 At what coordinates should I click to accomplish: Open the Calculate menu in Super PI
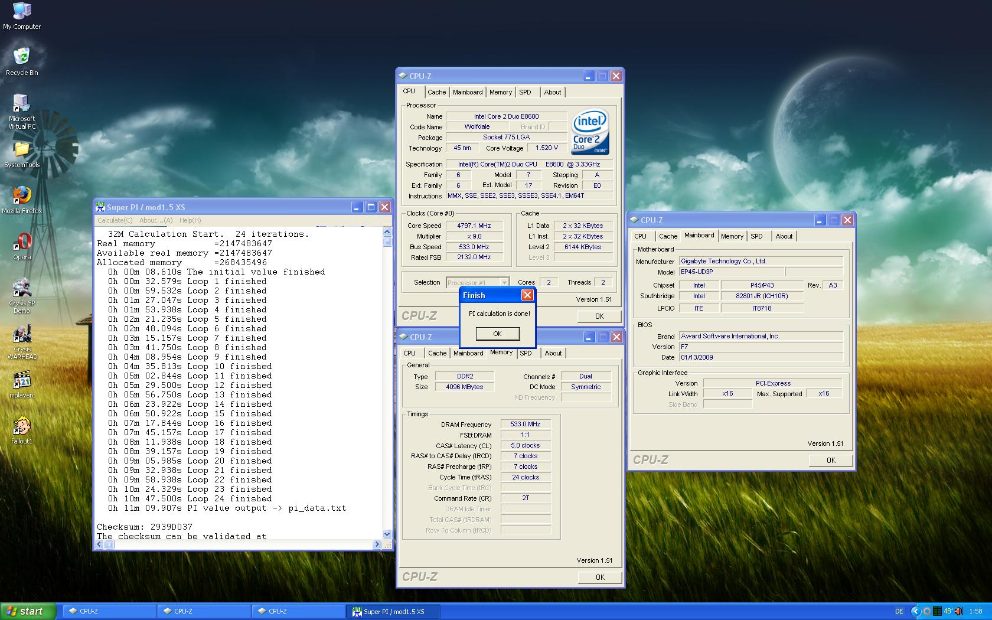point(115,220)
